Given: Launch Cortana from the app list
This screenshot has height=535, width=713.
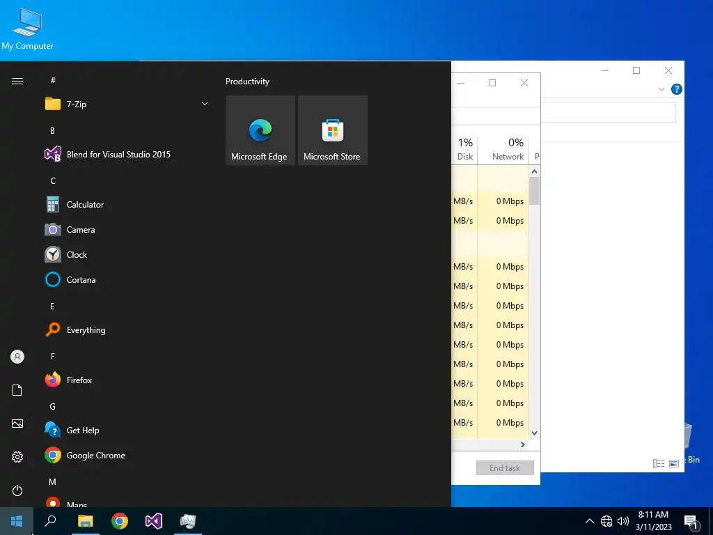Looking at the screenshot, I should click(x=127, y=280).
